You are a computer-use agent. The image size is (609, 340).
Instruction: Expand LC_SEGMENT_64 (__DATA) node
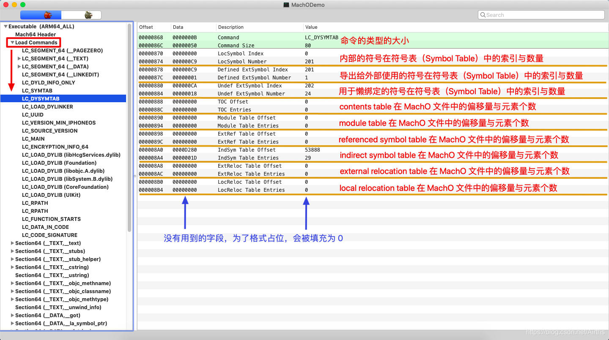tap(19, 67)
